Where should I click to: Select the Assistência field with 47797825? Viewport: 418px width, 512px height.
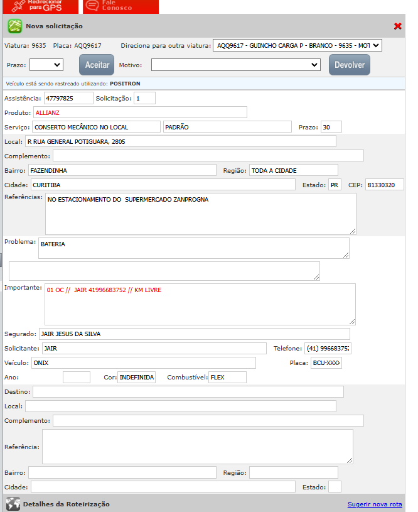[x=68, y=98]
